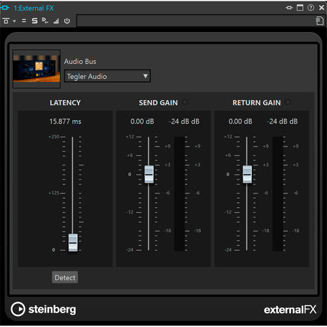Click the +250 mark on the latency scale
This screenshot has width=327, height=327.
[x=54, y=137]
